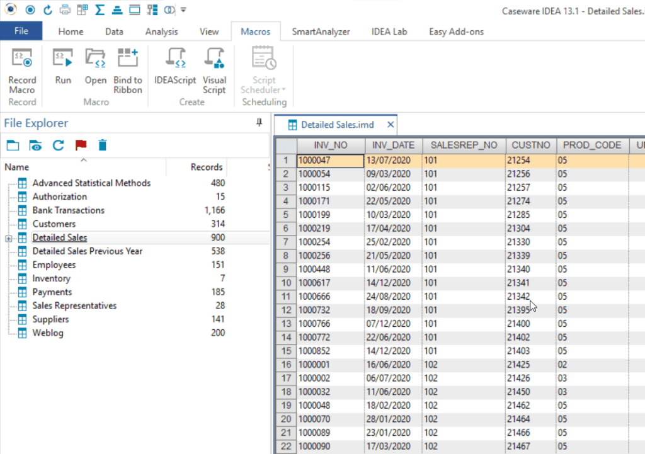Open the Customize Quick Access Toolbar dropdown arrow
The height and width of the screenshot is (454, 645).
pyautogui.click(x=183, y=10)
